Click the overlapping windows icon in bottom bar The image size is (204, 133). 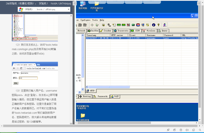click(193, 130)
